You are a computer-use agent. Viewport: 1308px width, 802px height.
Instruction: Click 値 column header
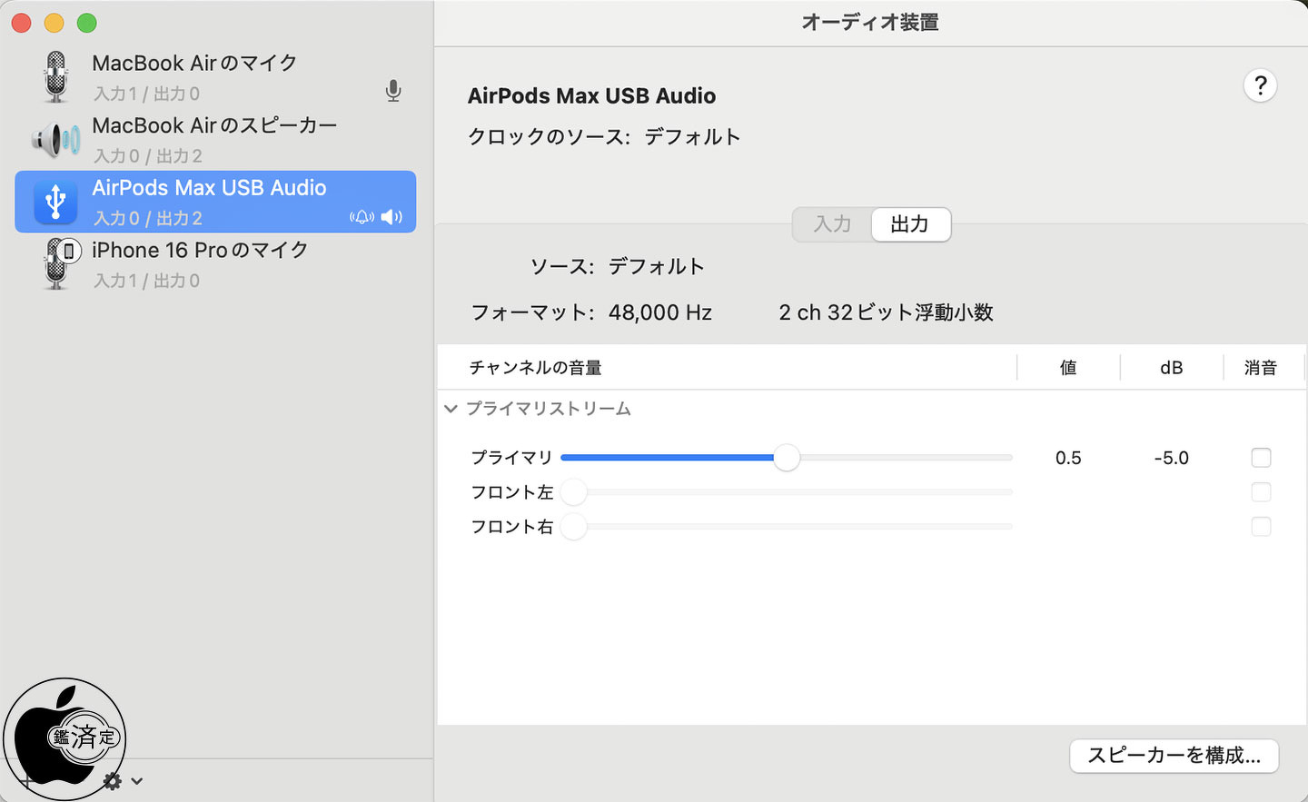point(1068,368)
